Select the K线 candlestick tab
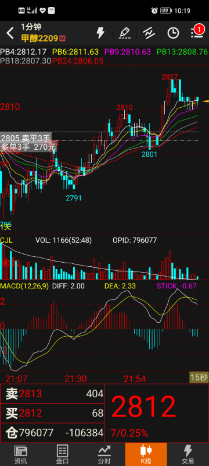 click(146, 454)
